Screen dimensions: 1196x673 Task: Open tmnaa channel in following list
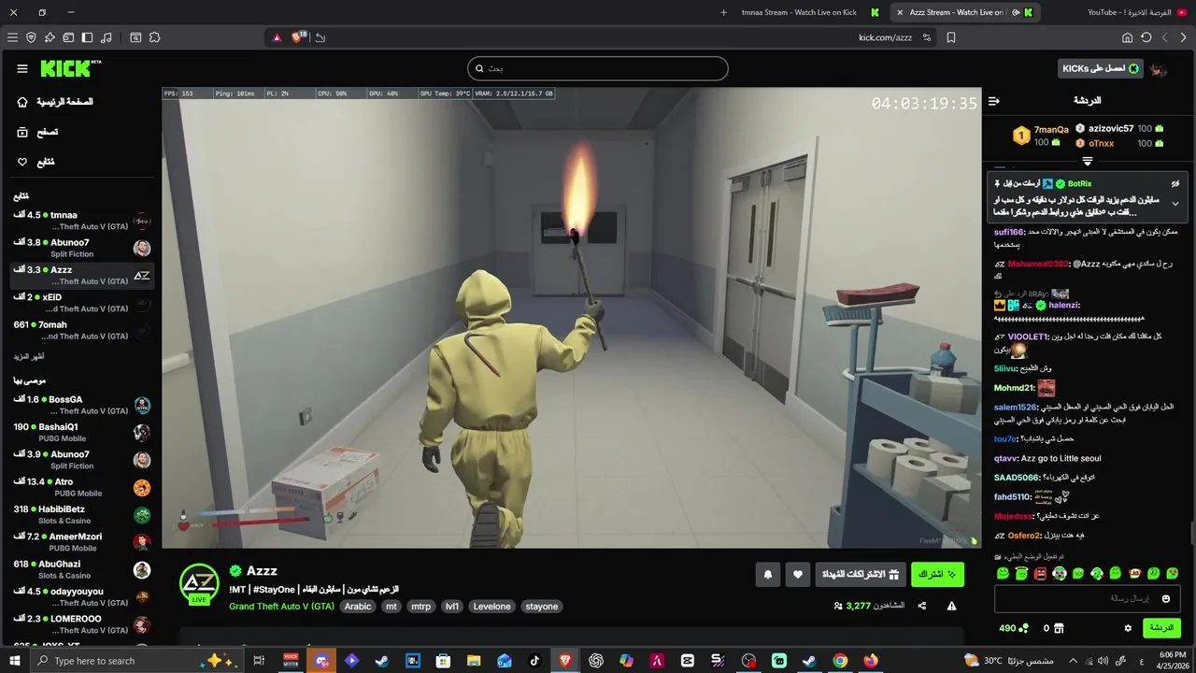82,221
